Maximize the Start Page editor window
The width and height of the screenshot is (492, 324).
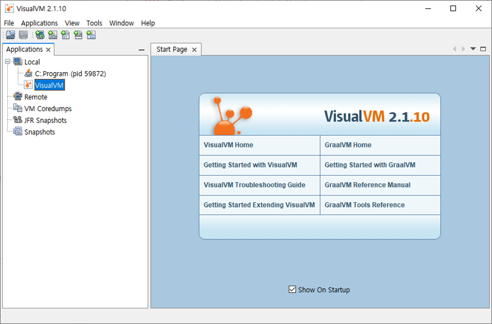483,49
